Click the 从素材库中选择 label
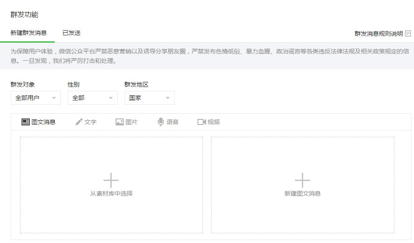Viewport: 414px width, 243px height. (111, 193)
